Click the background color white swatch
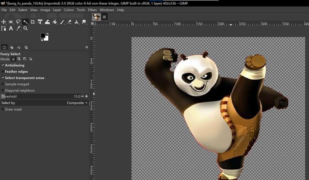The width and height of the screenshot is (309, 180). pos(46,39)
